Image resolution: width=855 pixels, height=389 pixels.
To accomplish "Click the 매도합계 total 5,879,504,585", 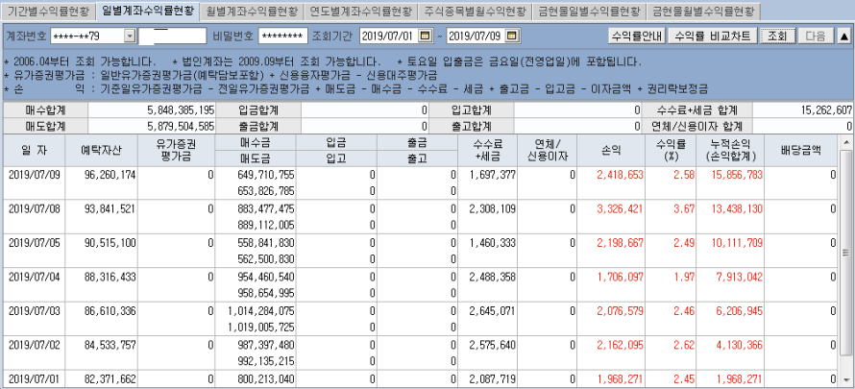I will coord(181,127).
